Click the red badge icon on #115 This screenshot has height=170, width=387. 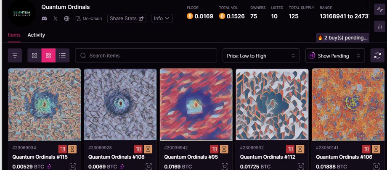[63, 149]
